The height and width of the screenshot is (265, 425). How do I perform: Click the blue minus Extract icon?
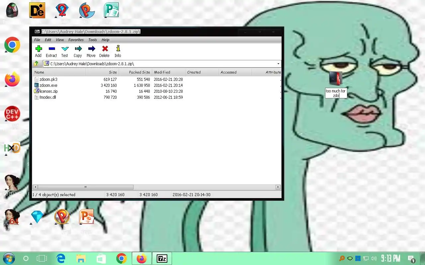[x=51, y=48]
